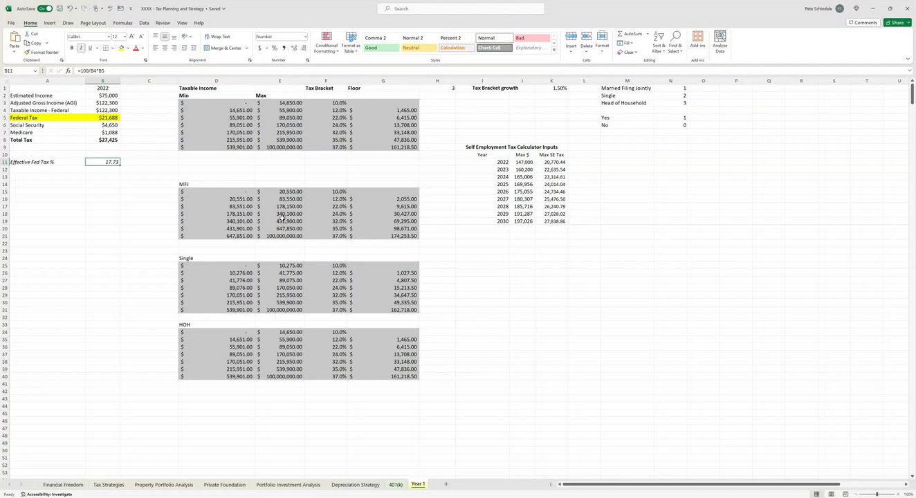Switch to Page Break Preview view
Image resolution: width=916 pixels, height=498 pixels.
pos(846,494)
